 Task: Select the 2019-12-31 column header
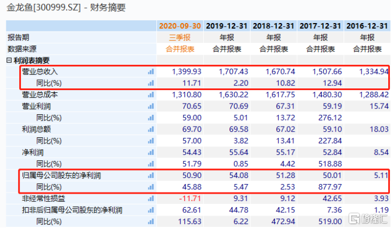227,26
